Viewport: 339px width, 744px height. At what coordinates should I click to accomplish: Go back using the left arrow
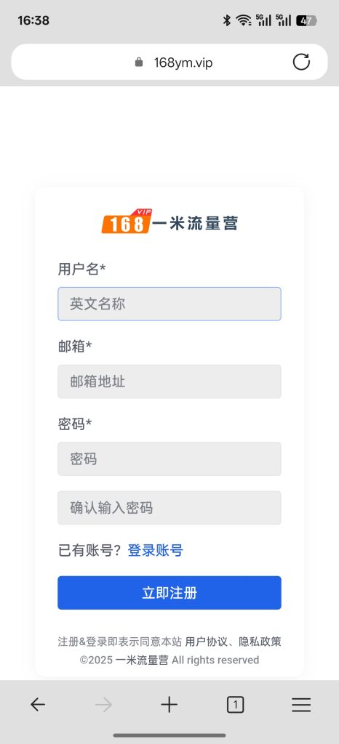tap(38, 705)
